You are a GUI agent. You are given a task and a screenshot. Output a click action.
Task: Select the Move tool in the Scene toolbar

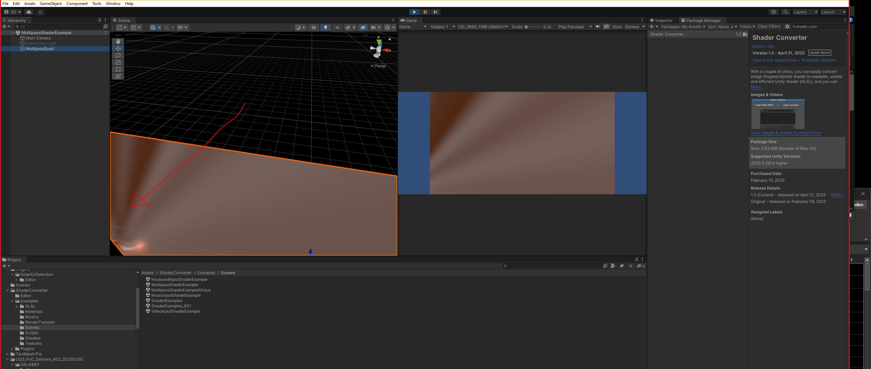click(118, 48)
